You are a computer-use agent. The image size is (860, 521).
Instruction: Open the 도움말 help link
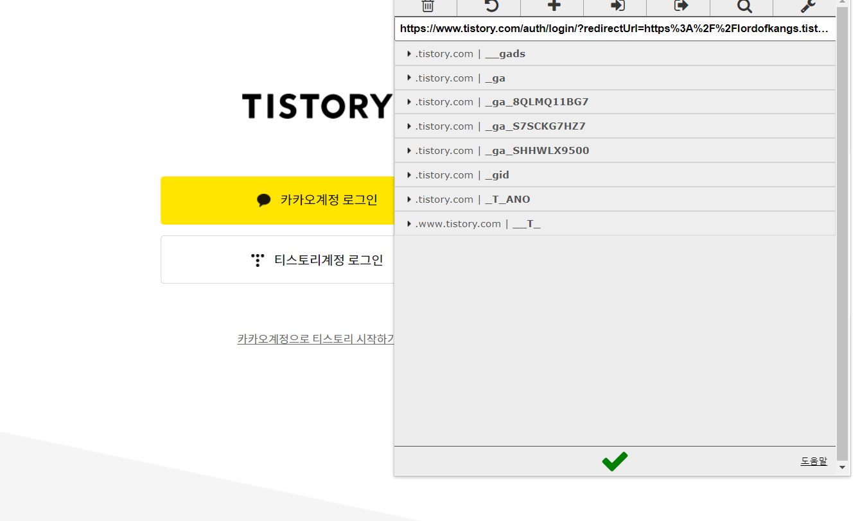click(x=814, y=461)
